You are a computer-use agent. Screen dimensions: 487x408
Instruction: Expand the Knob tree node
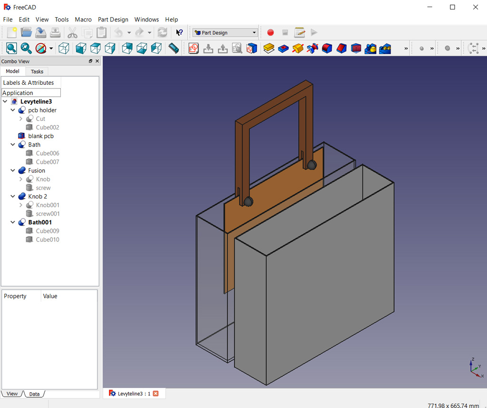click(x=20, y=179)
